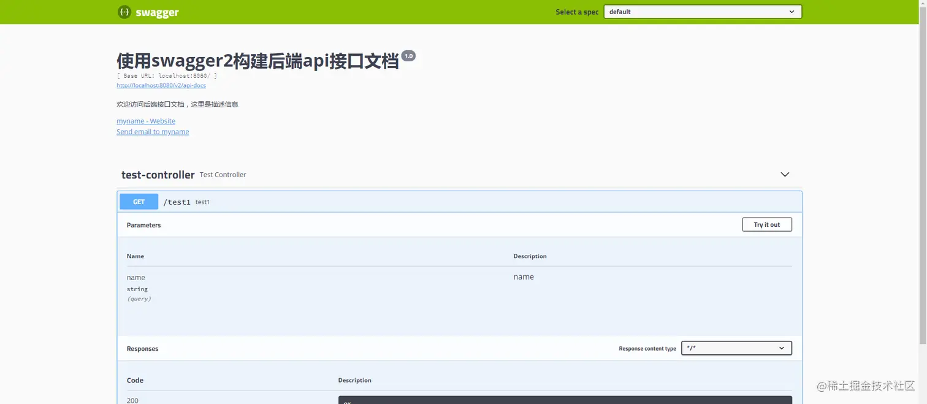Image resolution: width=927 pixels, height=404 pixels.
Task: Click the 'Name' column header
Action: tap(135, 256)
